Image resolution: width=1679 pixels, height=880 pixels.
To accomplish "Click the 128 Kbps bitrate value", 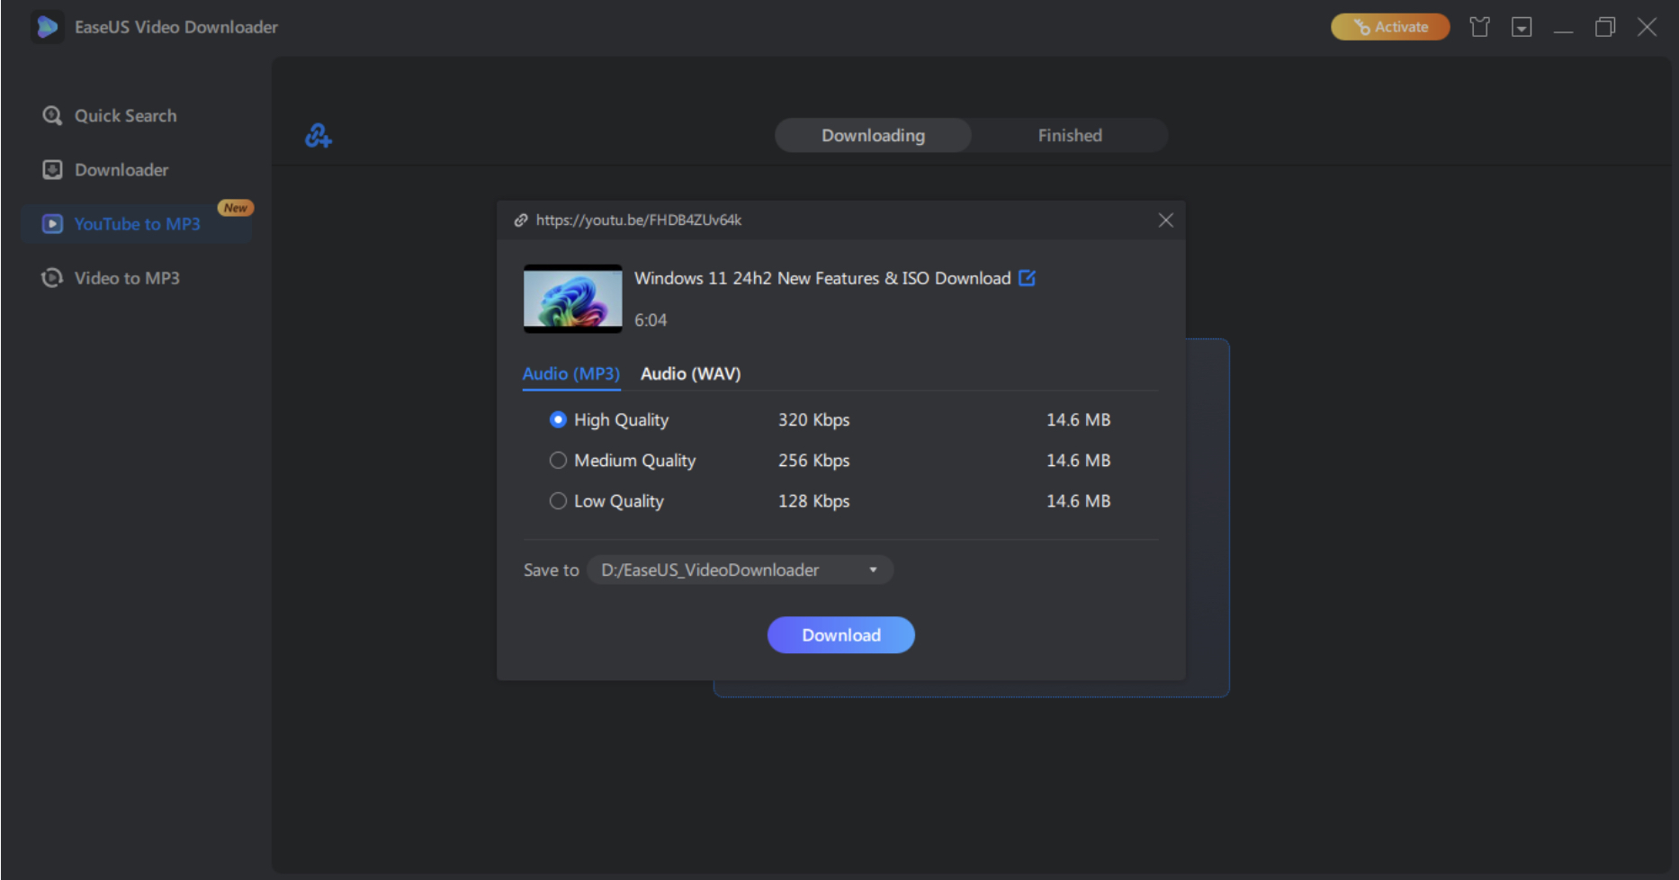I will tap(814, 501).
